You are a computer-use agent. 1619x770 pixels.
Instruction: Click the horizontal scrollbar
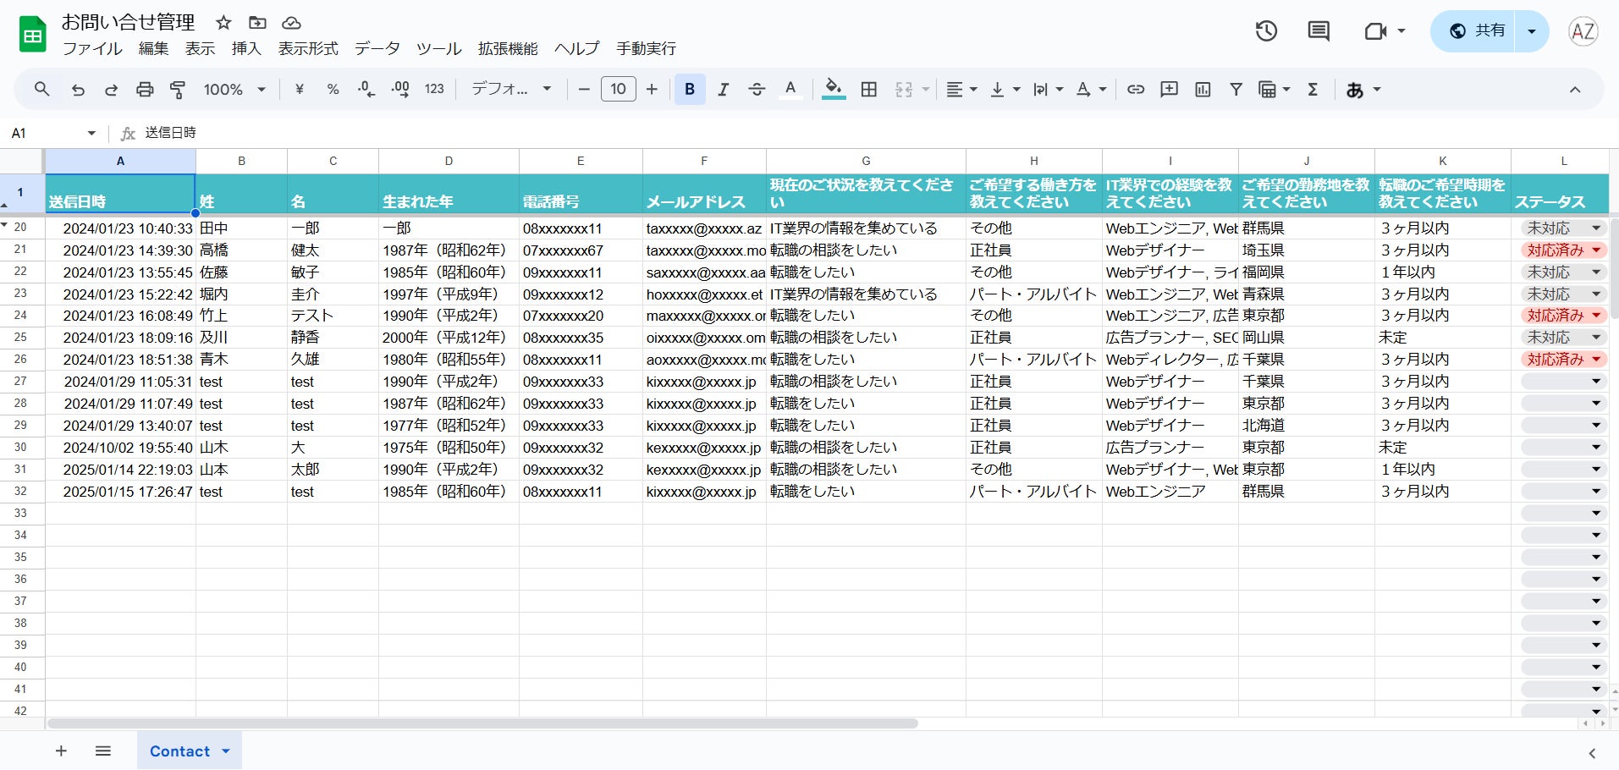coord(482,723)
